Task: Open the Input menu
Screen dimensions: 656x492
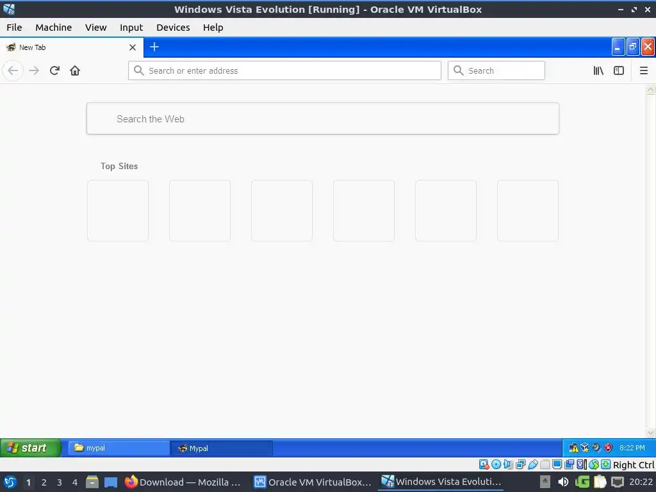Action: pyautogui.click(x=131, y=28)
